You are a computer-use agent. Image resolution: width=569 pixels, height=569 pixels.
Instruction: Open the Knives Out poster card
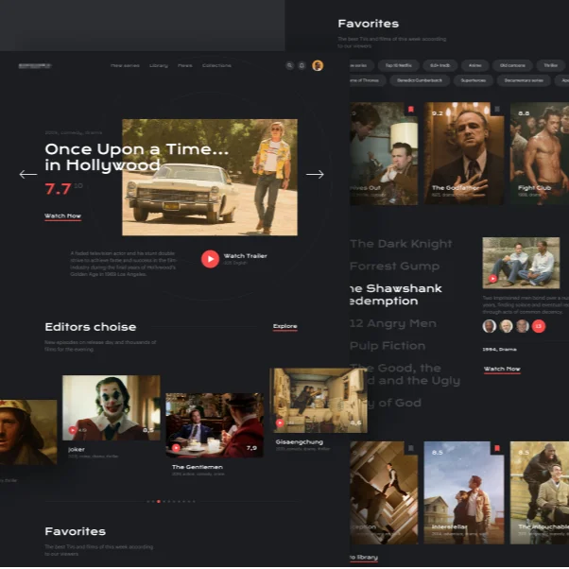point(384,153)
